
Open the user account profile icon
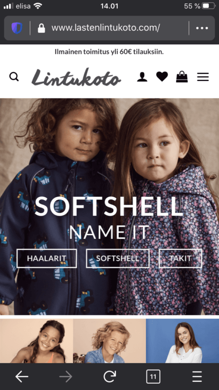tap(142, 77)
